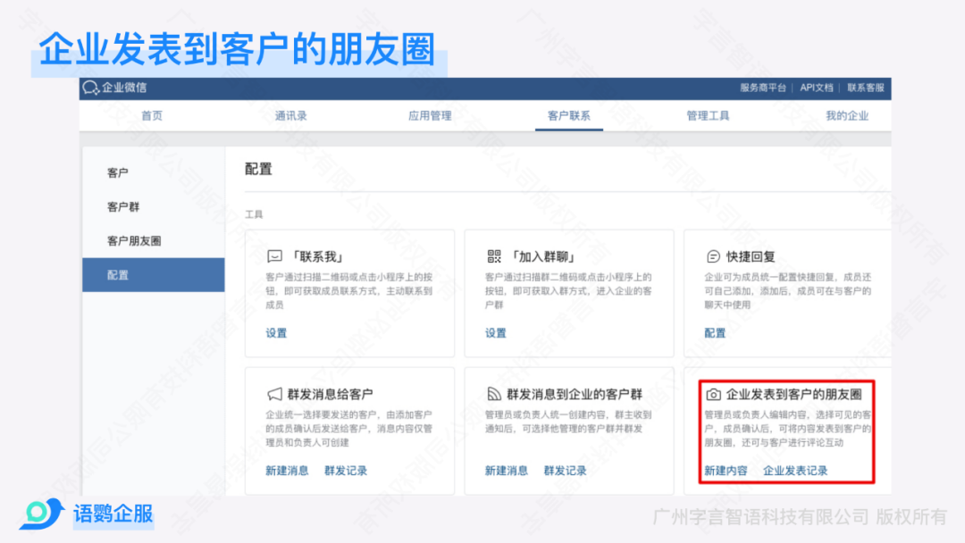Click the 群发消息给客户 megaphone icon

[x=275, y=394]
